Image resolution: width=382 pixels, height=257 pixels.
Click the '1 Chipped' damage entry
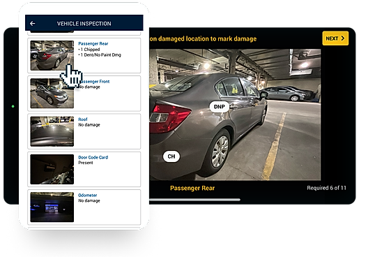click(x=89, y=50)
